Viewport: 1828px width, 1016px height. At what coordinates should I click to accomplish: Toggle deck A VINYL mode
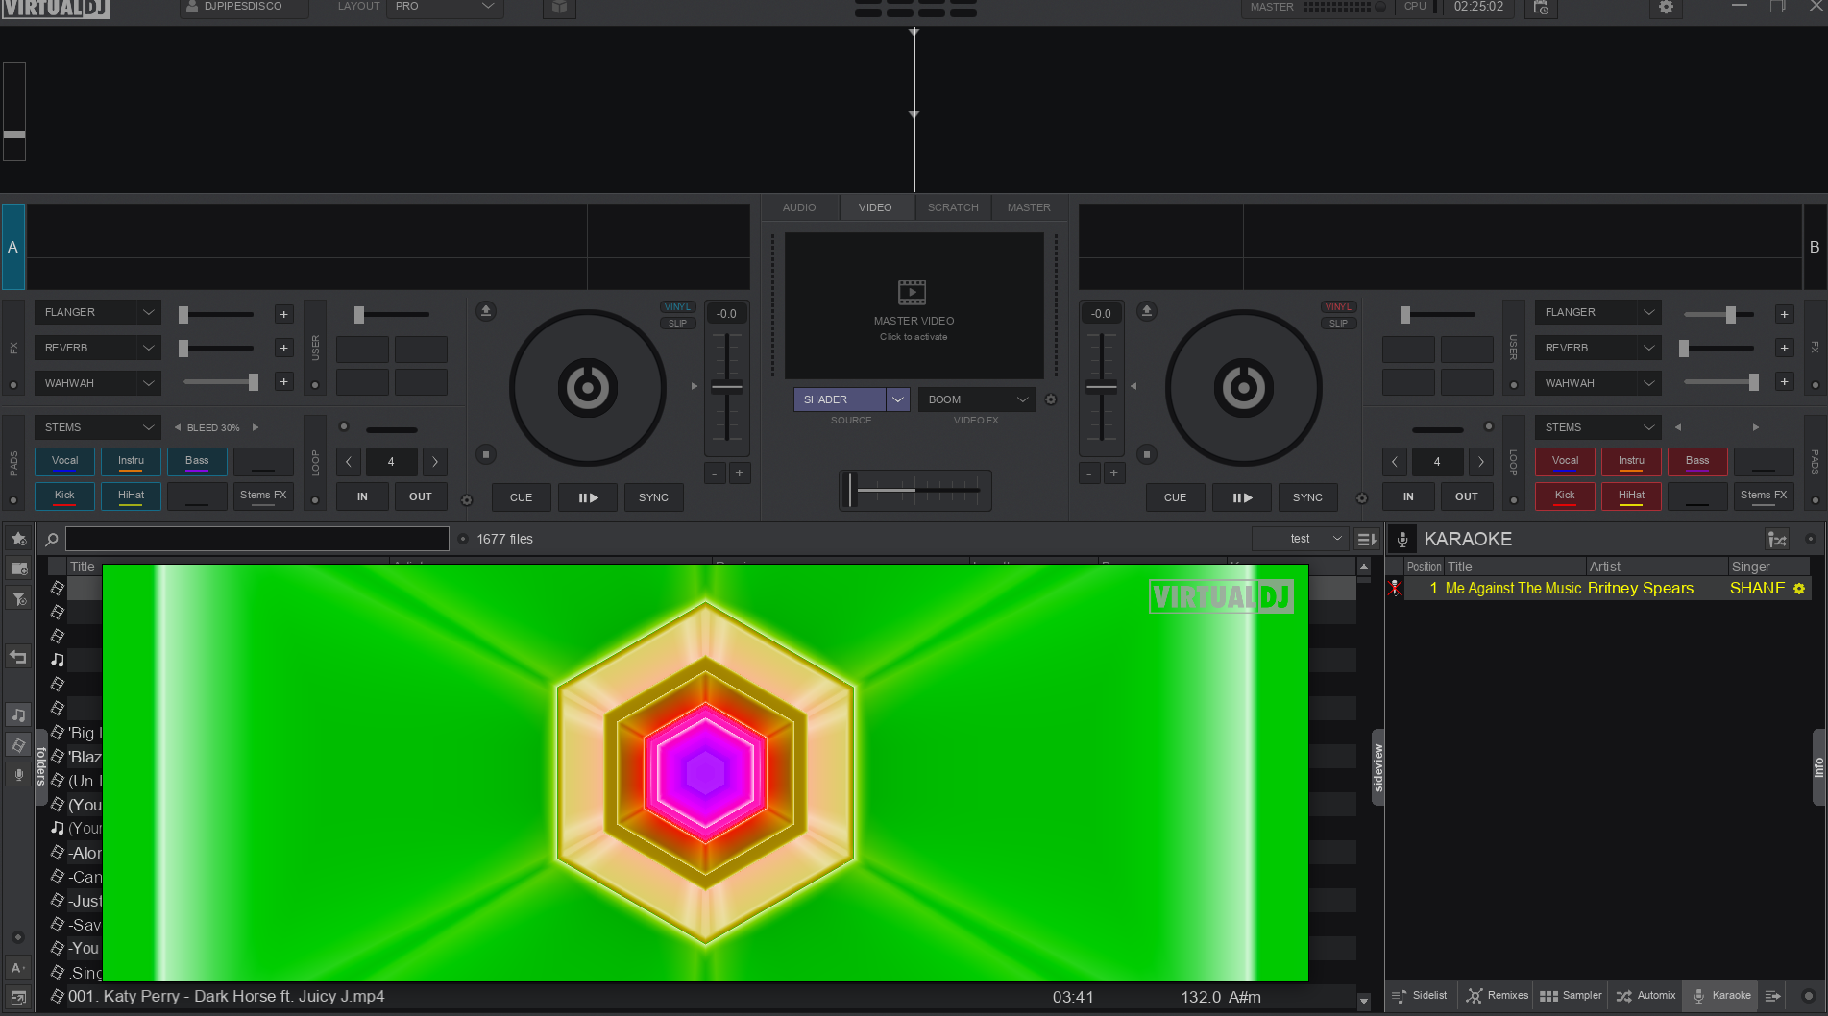[x=677, y=307]
